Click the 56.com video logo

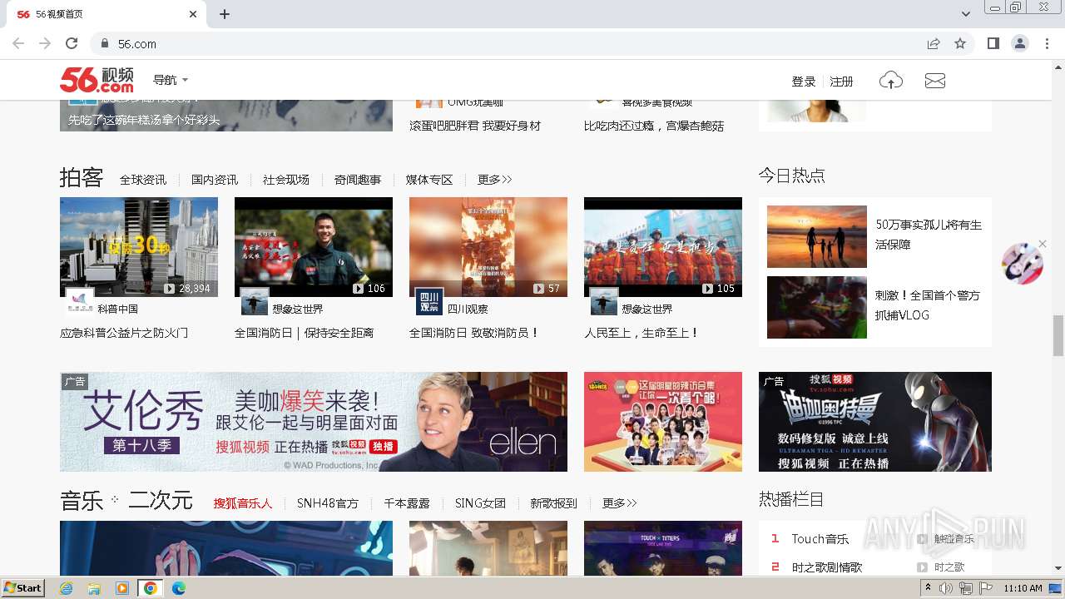pyautogui.click(x=97, y=80)
